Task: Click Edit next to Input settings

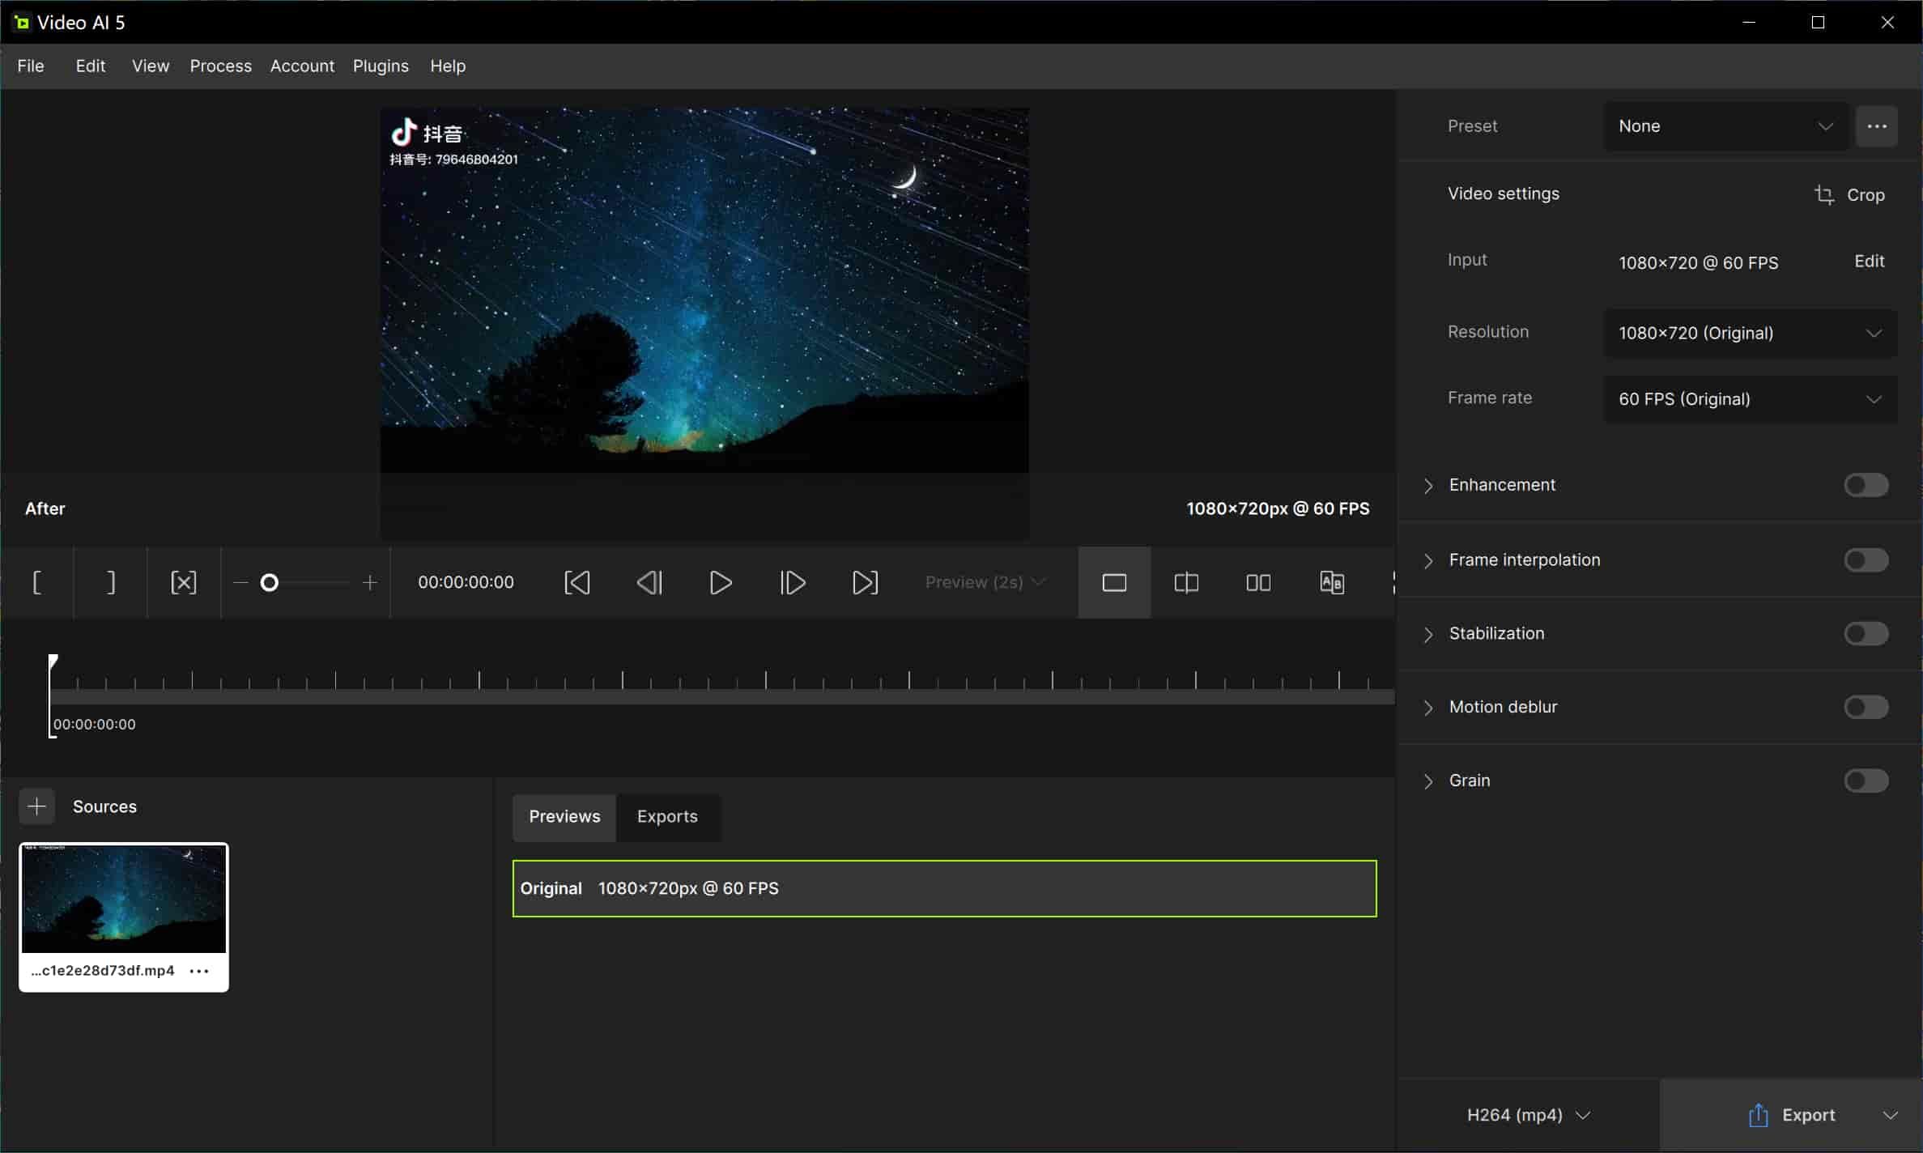Action: tap(1869, 261)
